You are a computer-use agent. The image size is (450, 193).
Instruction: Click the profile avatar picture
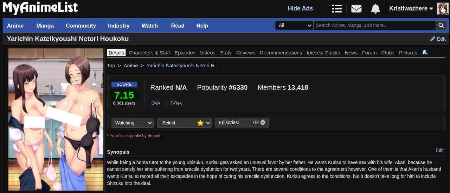pos(442,8)
